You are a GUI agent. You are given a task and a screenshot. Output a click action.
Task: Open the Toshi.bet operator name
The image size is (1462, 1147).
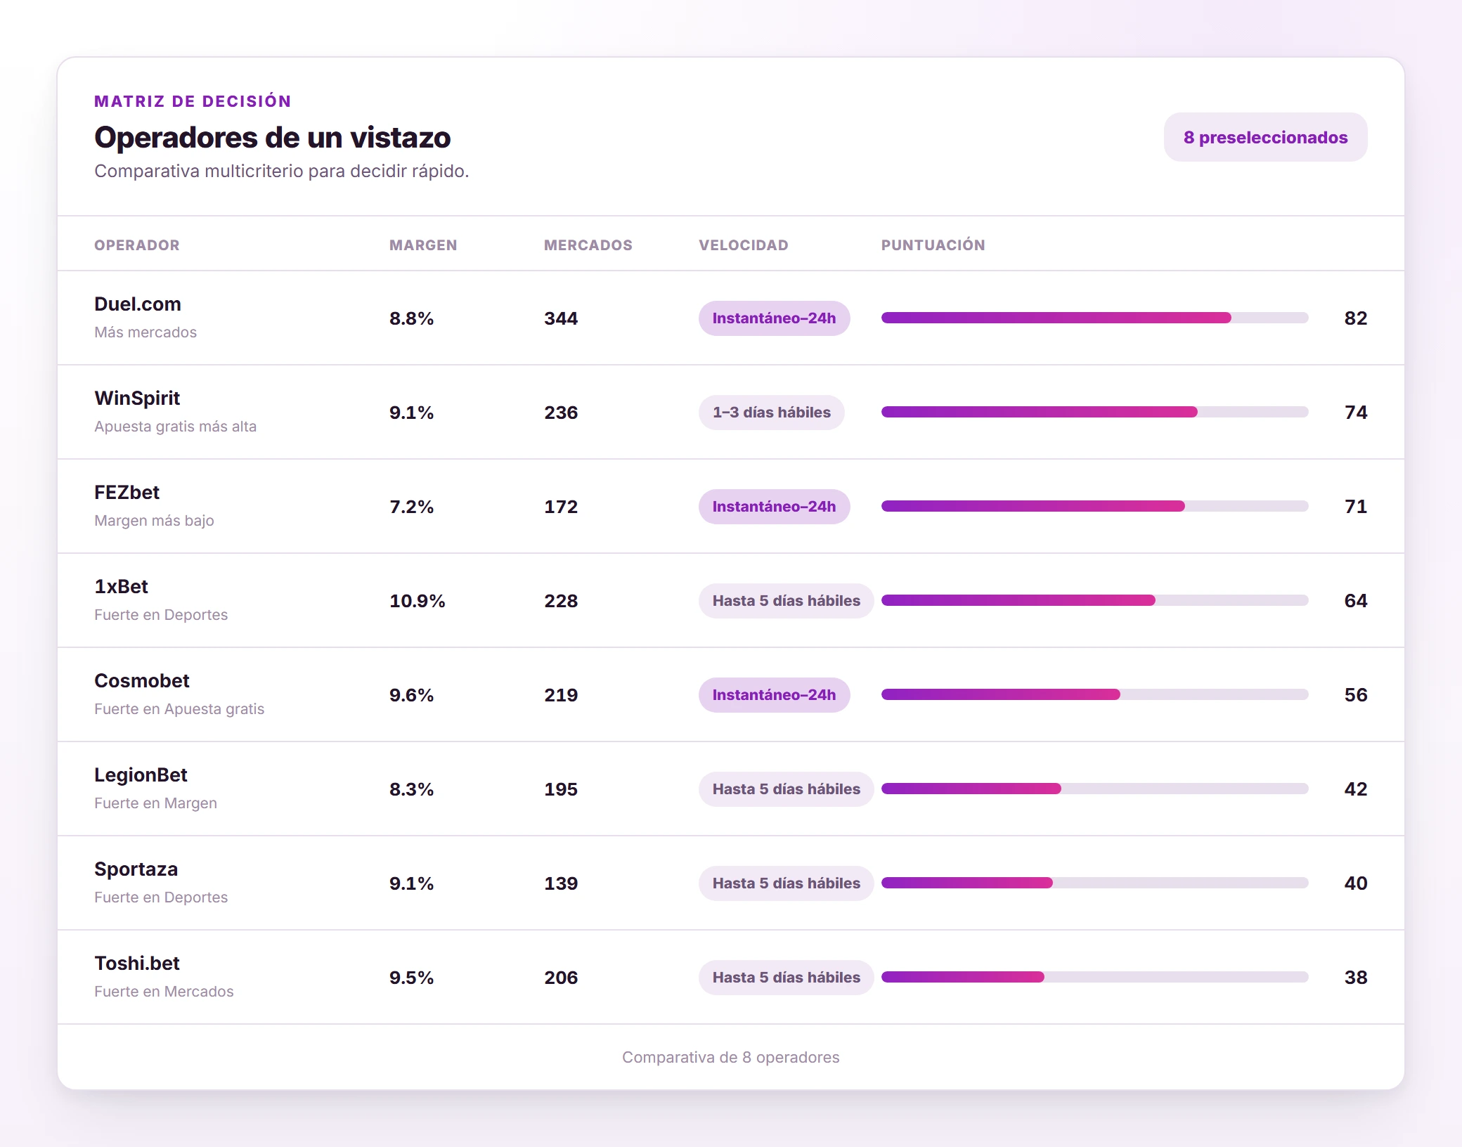click(x=137, y=963)
